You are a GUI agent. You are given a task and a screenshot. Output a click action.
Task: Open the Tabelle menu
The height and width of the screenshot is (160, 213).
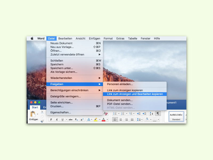[133, 38]
